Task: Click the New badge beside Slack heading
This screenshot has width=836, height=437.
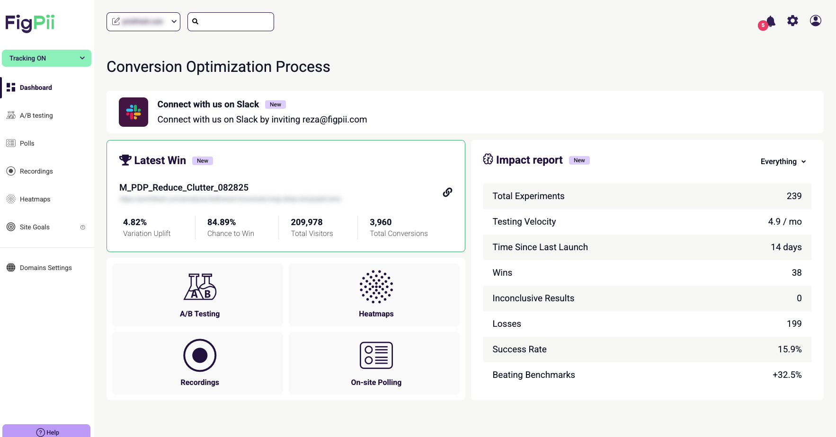Action: 276,105
